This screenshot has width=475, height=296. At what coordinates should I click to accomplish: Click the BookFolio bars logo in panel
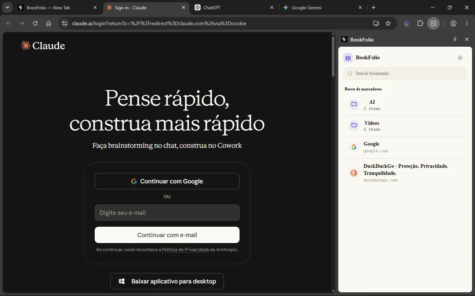[348, 58]
